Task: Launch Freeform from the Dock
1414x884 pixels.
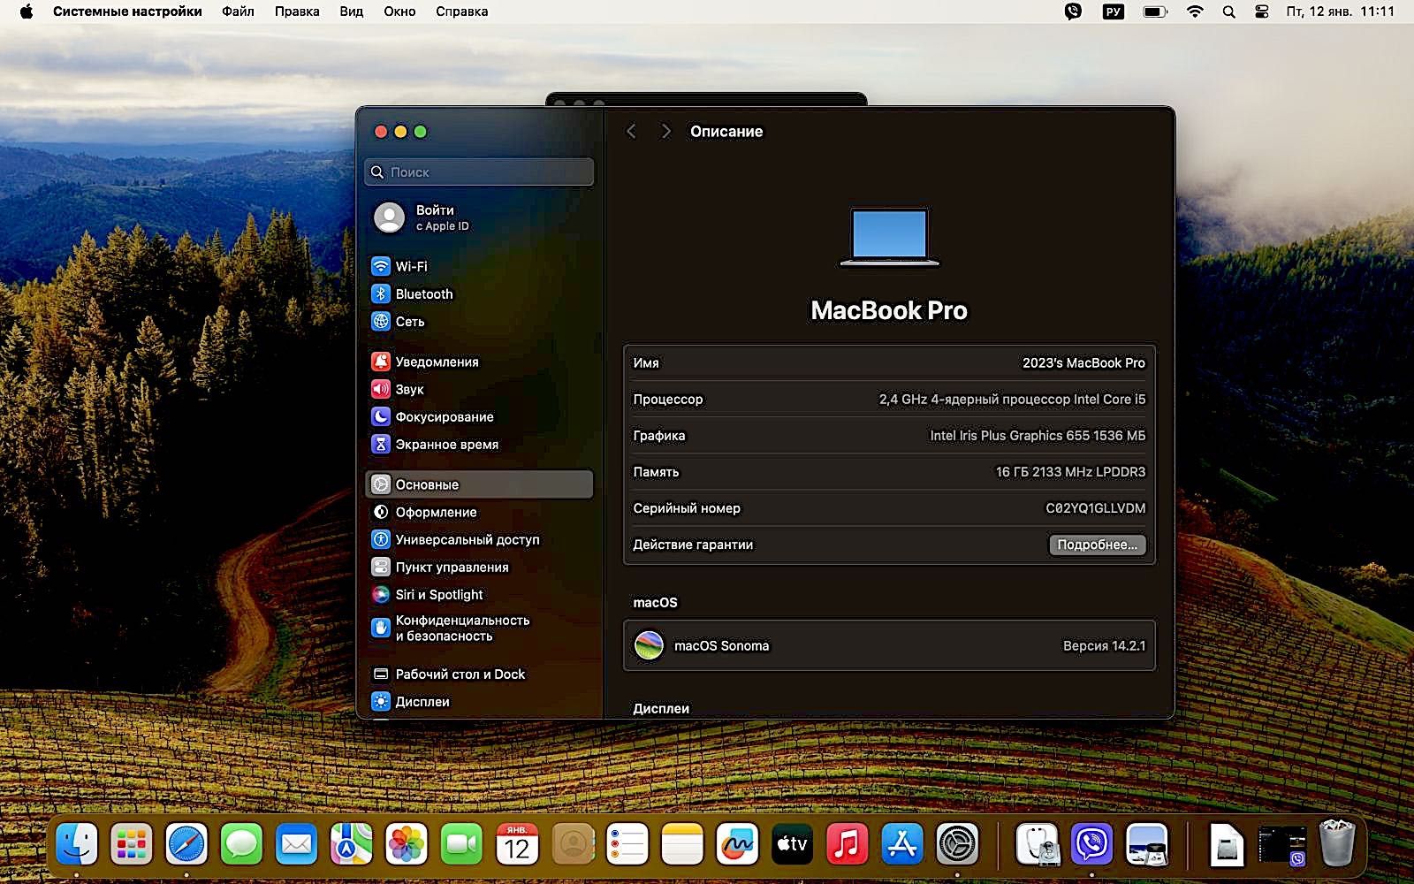Action: coord(737,845)
